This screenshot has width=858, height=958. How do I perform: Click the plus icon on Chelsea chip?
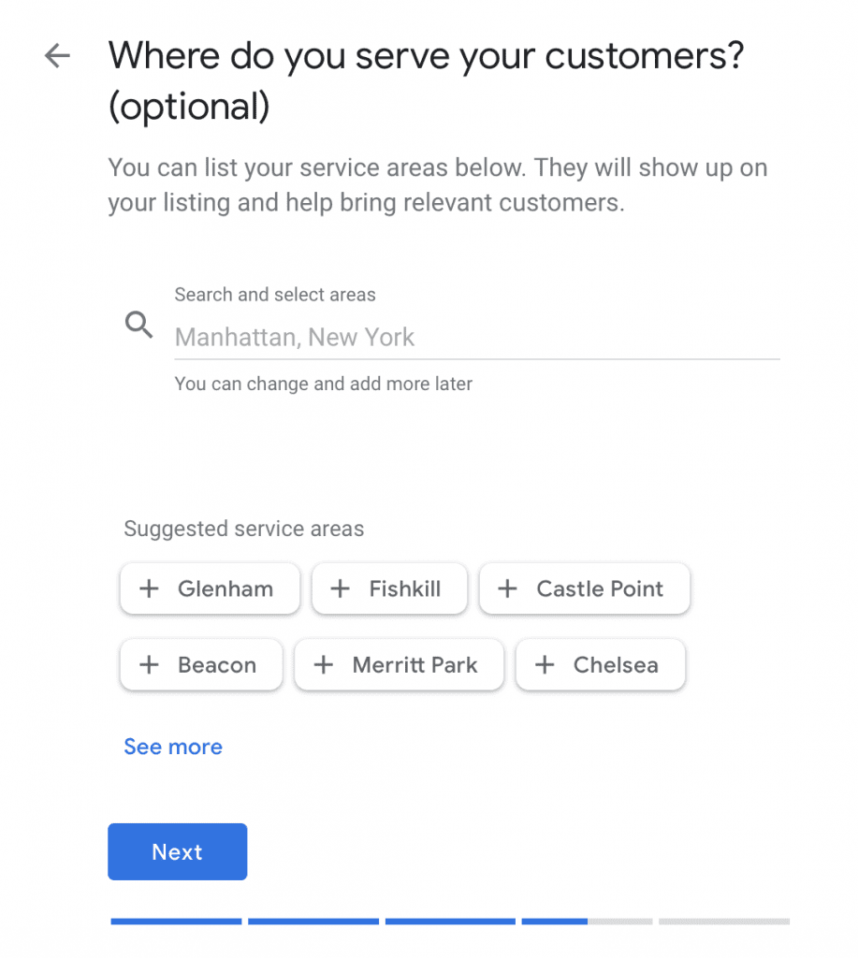pos(544,664)
